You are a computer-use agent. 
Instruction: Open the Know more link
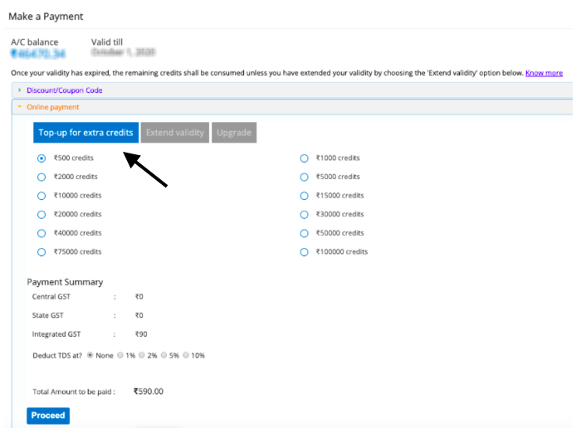(x=544, y=73)
